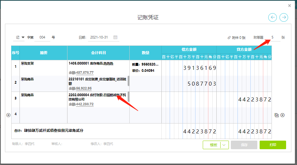Click the date field 2021-10-31
Viewport: 297px width, 165px height.
click(x=99, y=37)
